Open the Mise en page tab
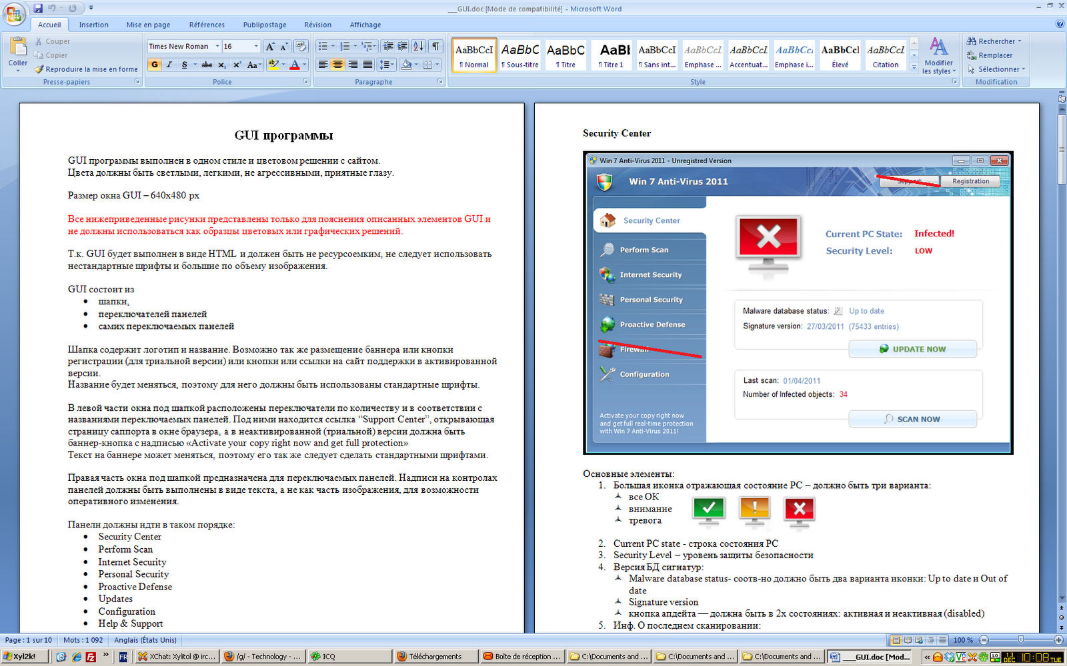Image resolution: width=1067 pixels, height=666 pixels. pos(148,25)
